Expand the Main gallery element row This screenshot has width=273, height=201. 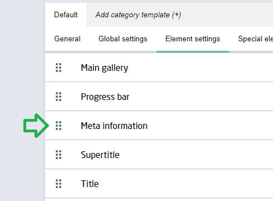coord(159,68)
